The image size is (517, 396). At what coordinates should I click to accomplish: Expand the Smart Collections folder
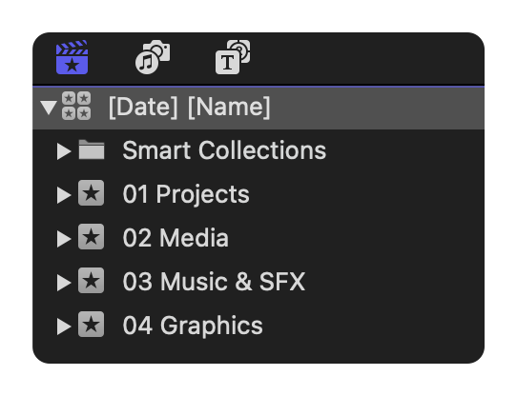pos(64,151)
